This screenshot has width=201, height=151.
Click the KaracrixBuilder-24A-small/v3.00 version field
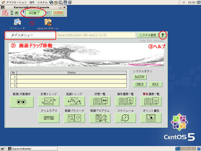coord(96,35)
